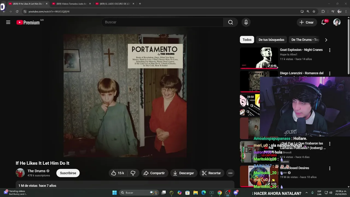Open Microsoft Store from taskbar
Screen dimensions: 350x197
click(x=188, y=193)
